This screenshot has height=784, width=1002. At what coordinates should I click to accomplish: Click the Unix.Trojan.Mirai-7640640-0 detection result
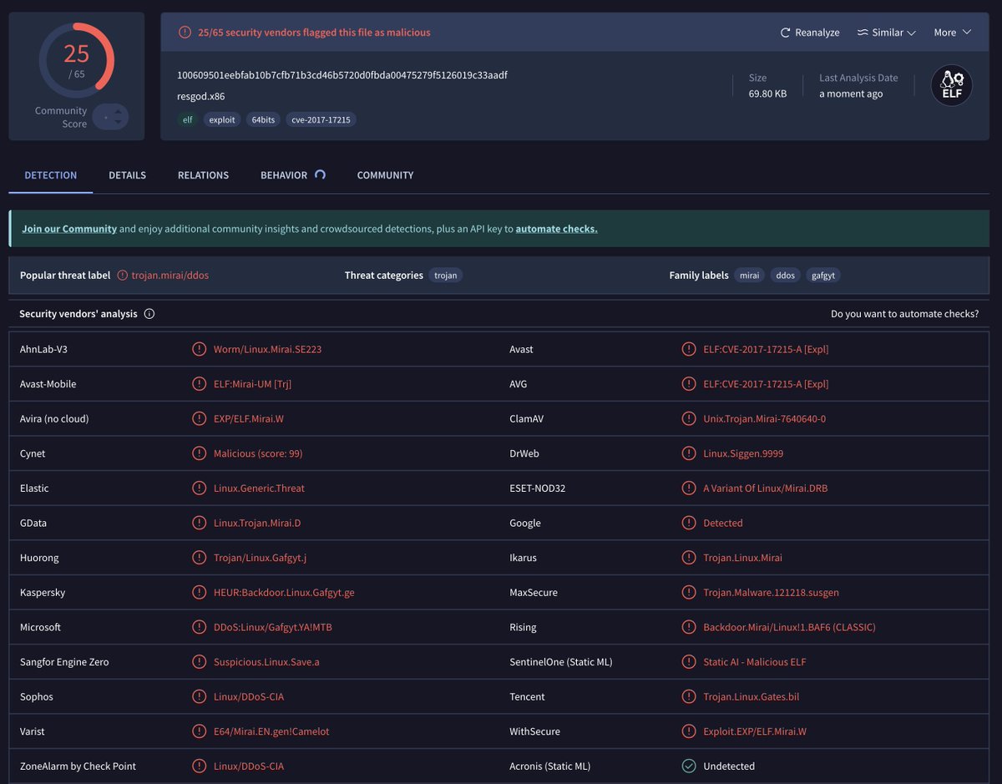tap(765, 418)
